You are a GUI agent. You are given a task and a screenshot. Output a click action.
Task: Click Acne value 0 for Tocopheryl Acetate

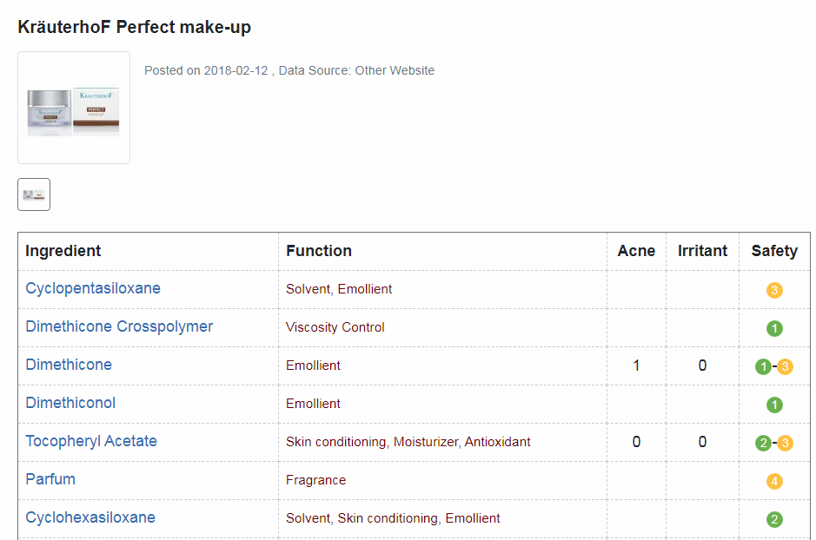pos(636,442)
